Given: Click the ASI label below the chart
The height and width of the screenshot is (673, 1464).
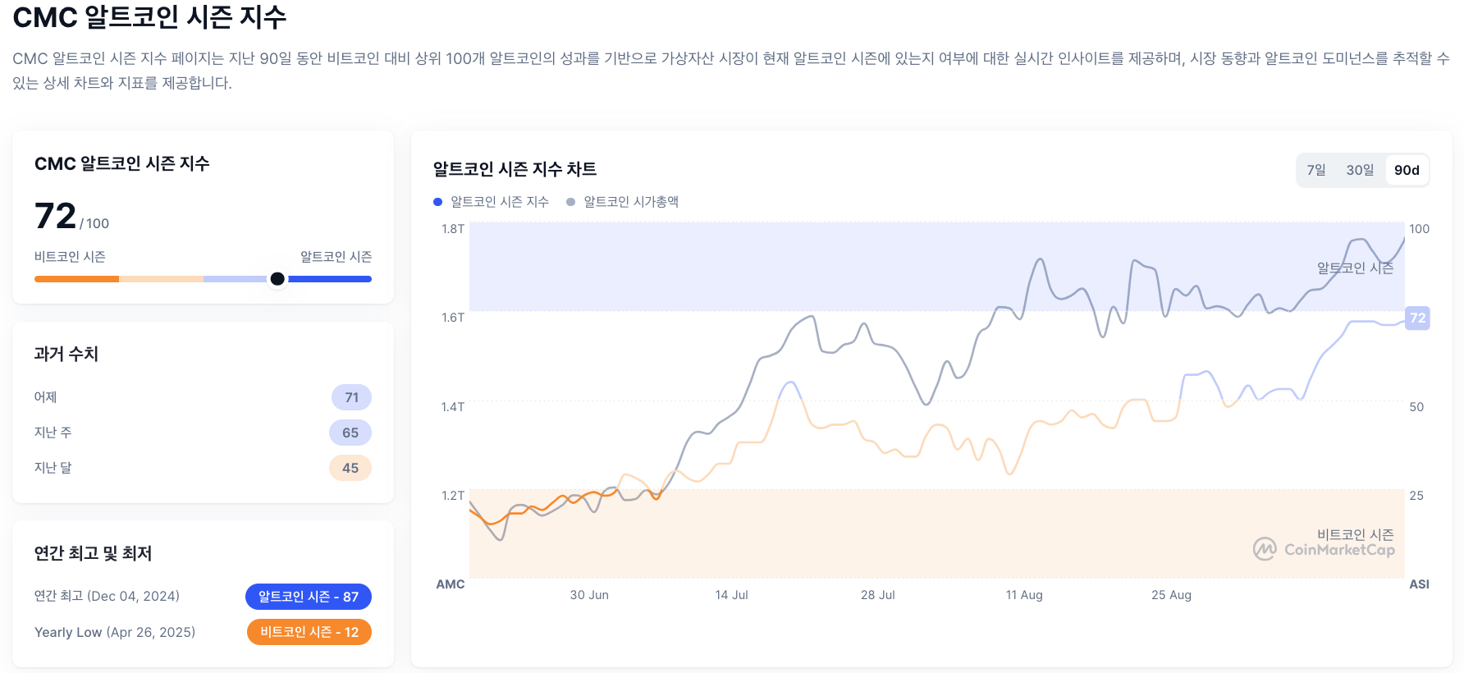Looking at the screenshot, I should tap(1421, 584).
